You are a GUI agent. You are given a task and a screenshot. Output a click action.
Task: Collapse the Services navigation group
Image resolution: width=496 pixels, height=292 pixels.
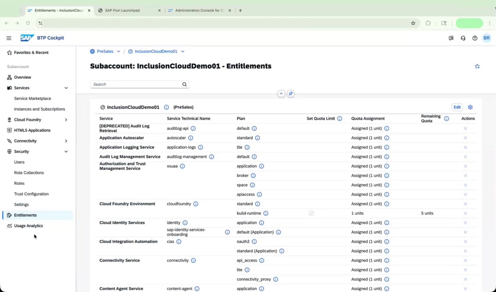point(66,88)
